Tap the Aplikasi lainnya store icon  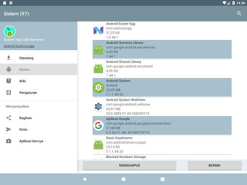(9, 141)
